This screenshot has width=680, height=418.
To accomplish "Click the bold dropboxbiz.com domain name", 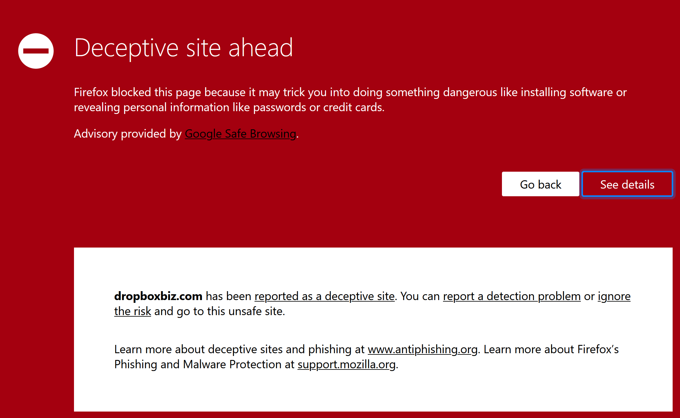I will [x=158, y=296].
